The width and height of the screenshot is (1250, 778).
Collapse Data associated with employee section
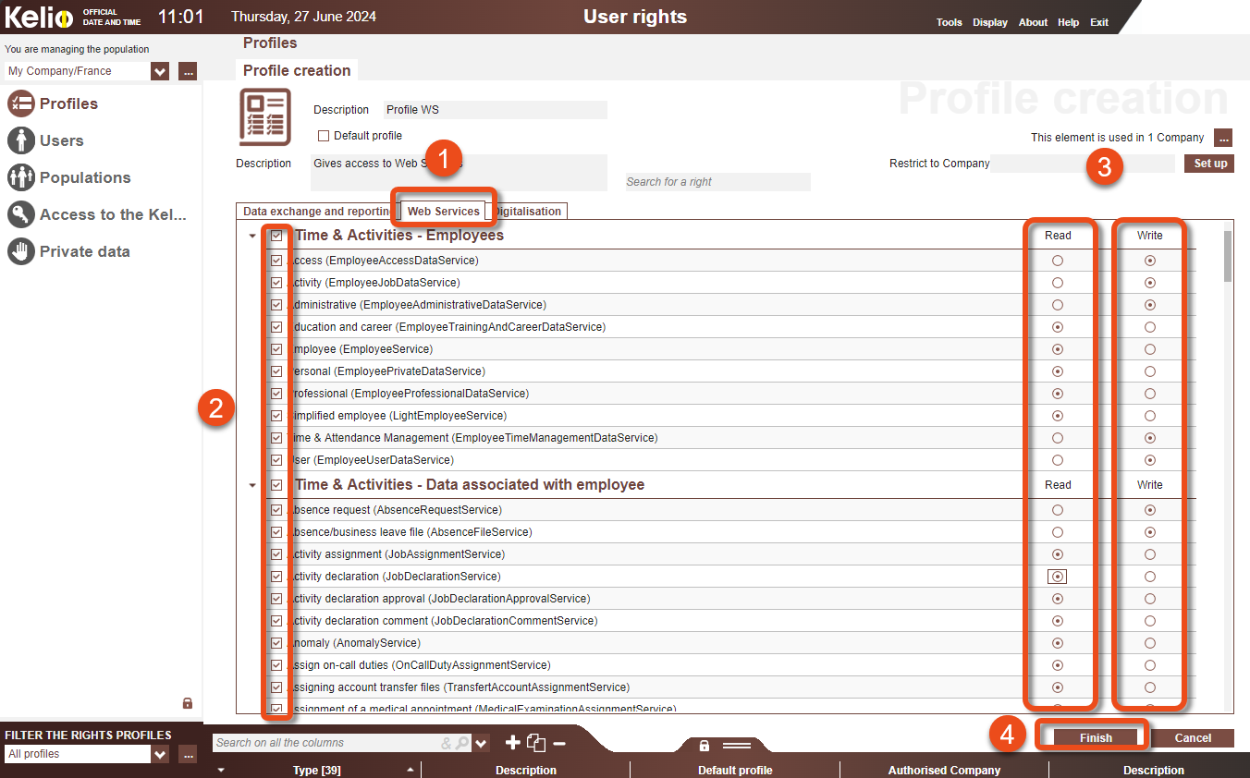coord(252,485)
